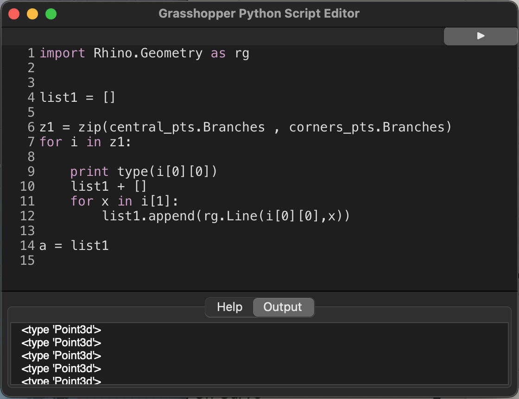Click line number 13 in the gutter
This screenshot has width=519, height=399.
coord(27,231)
